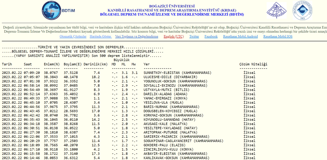Select KOYUNOGLU-SAMANDAG (HATAY) location text

point(169,119)
